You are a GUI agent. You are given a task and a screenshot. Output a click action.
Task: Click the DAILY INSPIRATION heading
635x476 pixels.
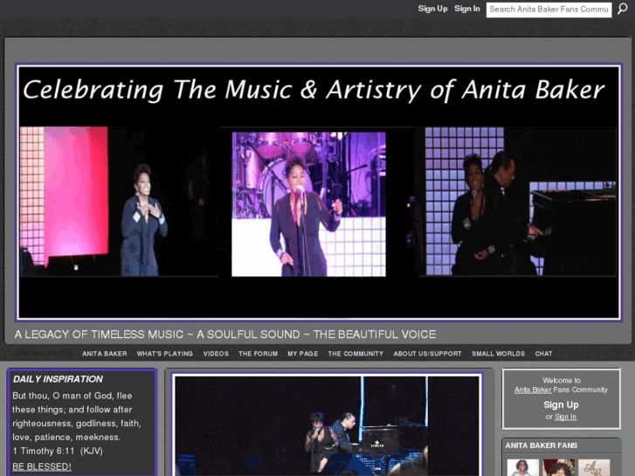[x=58, y=379]
